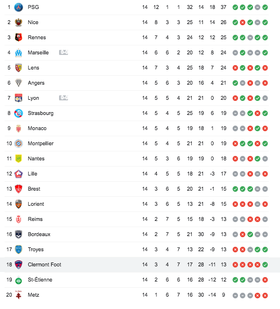Click the Nantes yellow crest icon
This screenshot has height=309, width=280.
[19, 159]
